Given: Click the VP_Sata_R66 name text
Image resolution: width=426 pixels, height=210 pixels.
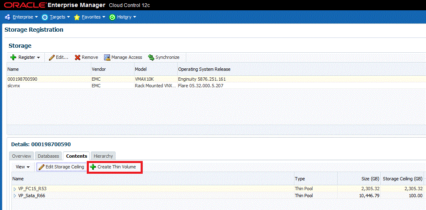Looking at the screenshot, I should [32, 196].
